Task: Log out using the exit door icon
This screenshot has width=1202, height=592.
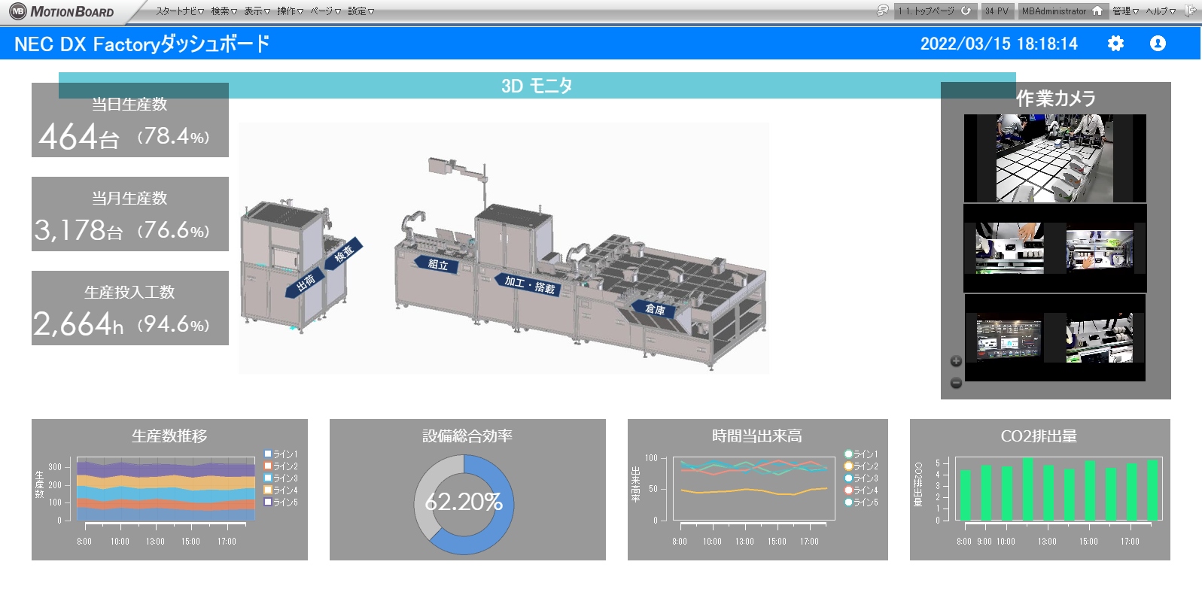Action: click(x=1191, y=11)
